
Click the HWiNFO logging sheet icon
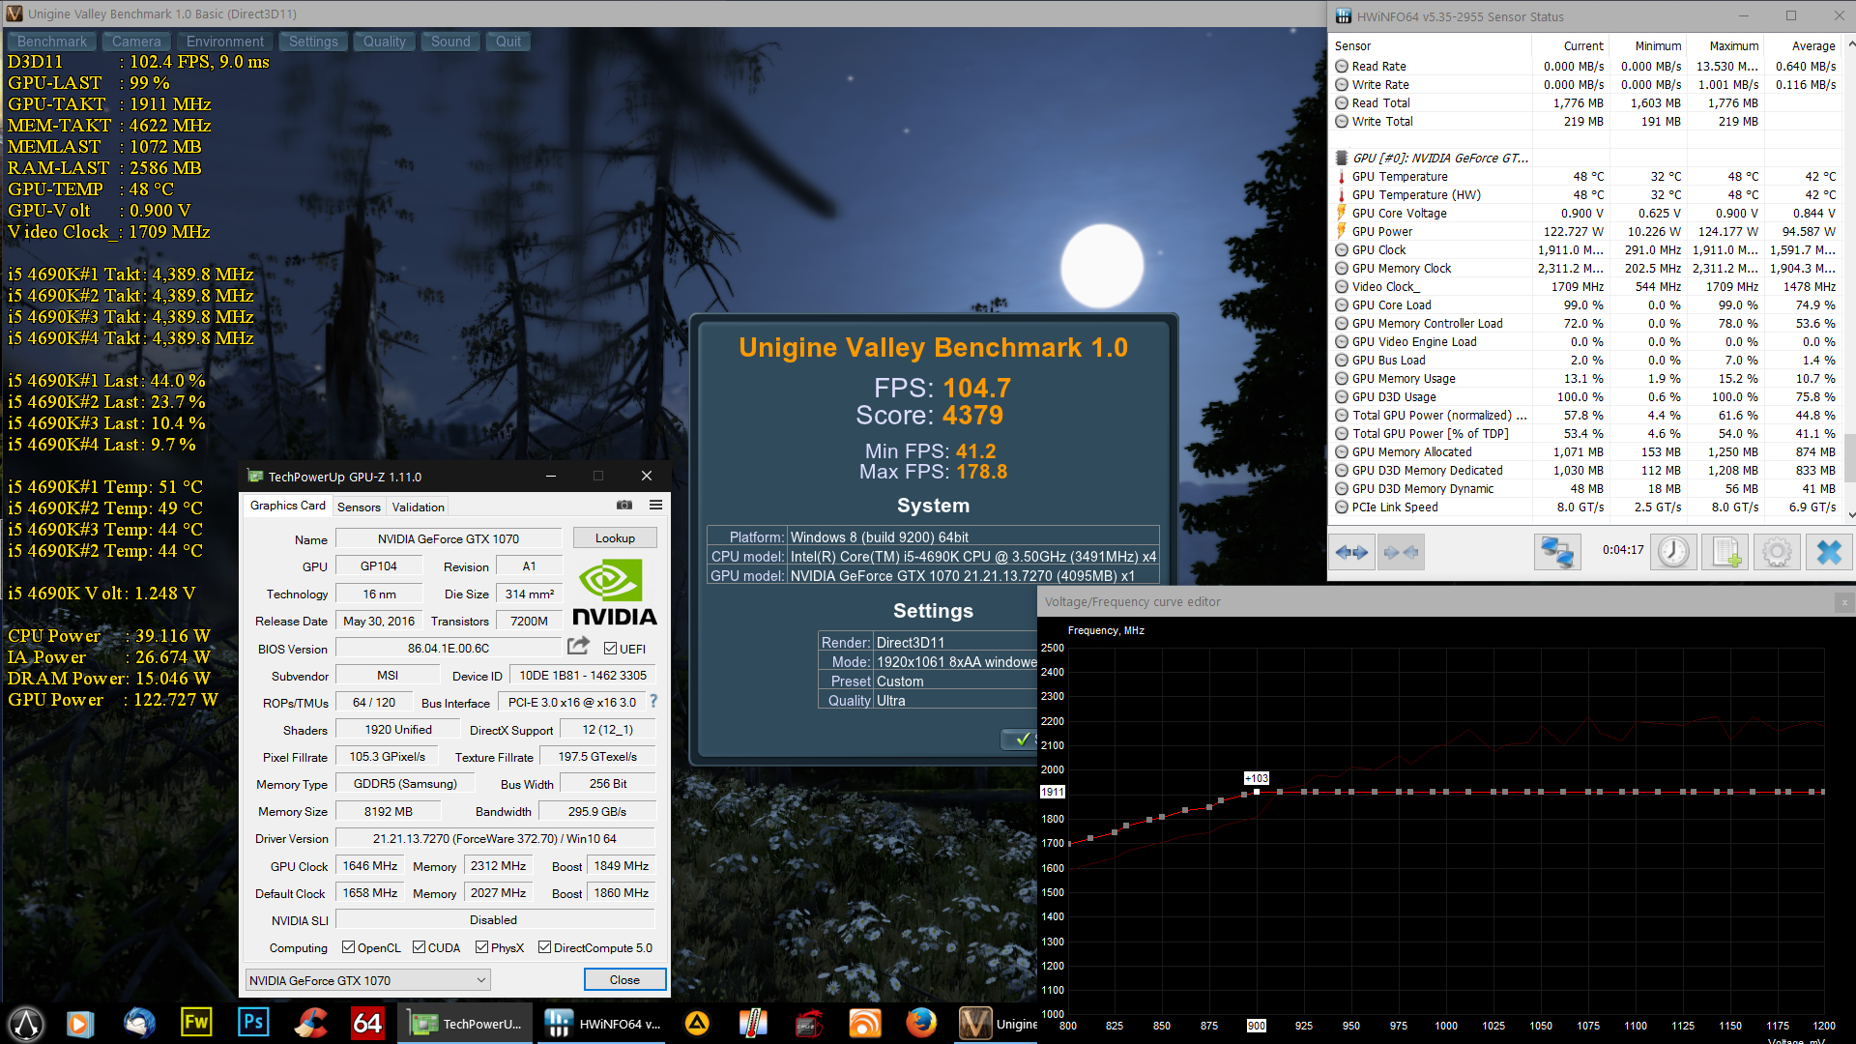click(x=1725, y=553)
